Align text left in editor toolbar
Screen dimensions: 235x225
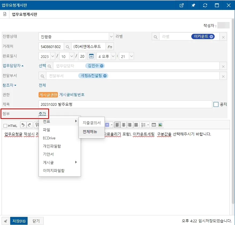click(x=117, y=125)
